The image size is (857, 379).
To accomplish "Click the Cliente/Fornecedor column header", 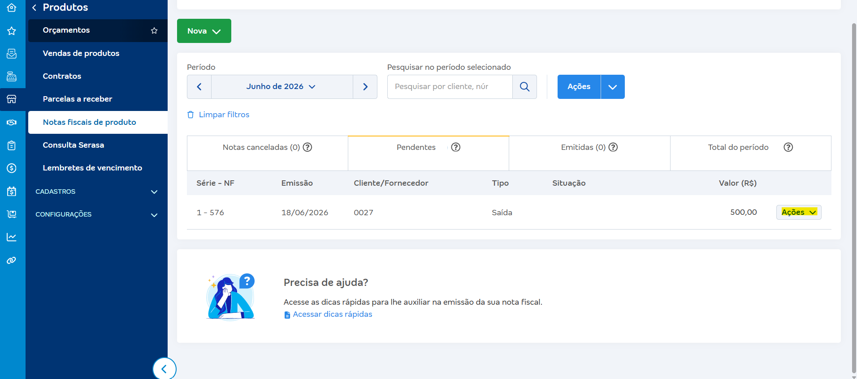I will tap(391, 183).
